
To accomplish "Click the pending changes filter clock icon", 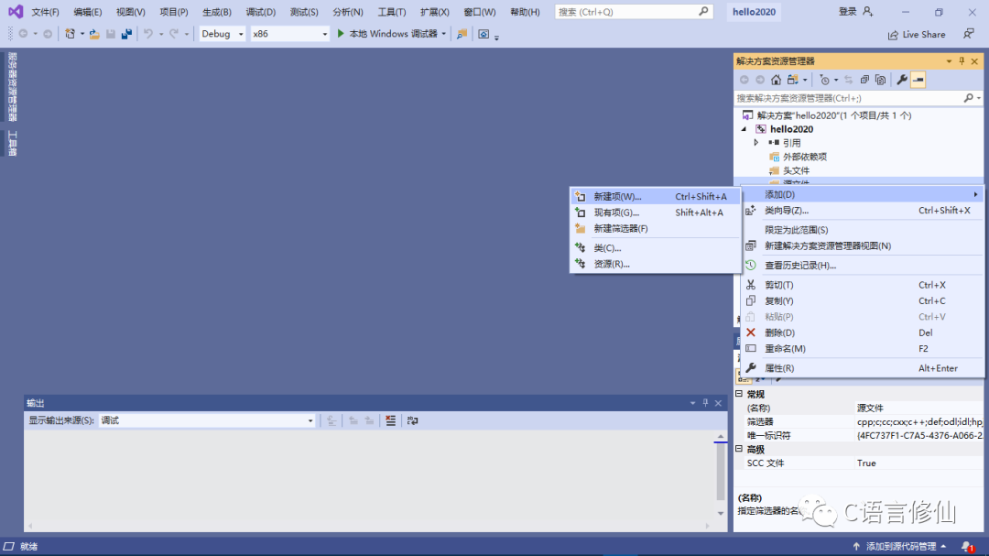I will [x=824, y=80].
